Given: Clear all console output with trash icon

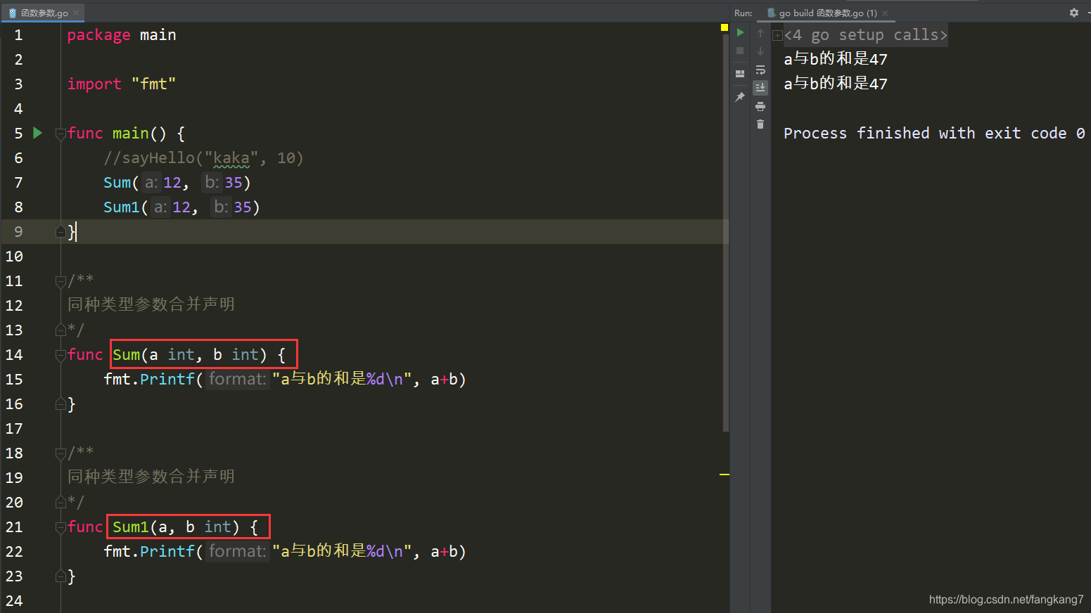Looking at the screenshot, I should (760, 124).
